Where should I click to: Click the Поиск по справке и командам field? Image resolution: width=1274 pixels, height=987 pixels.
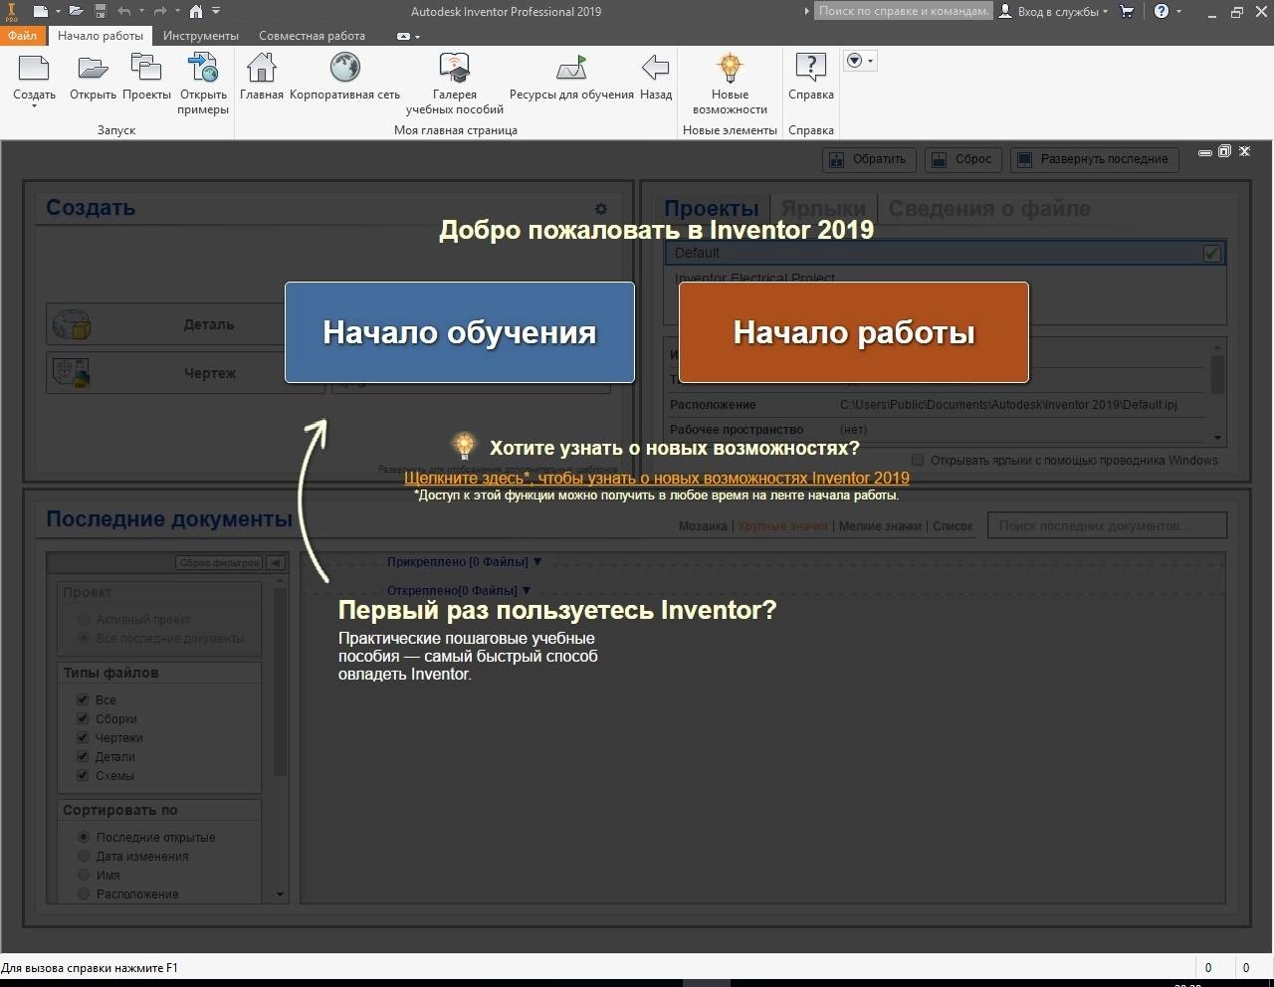(904, 11)
